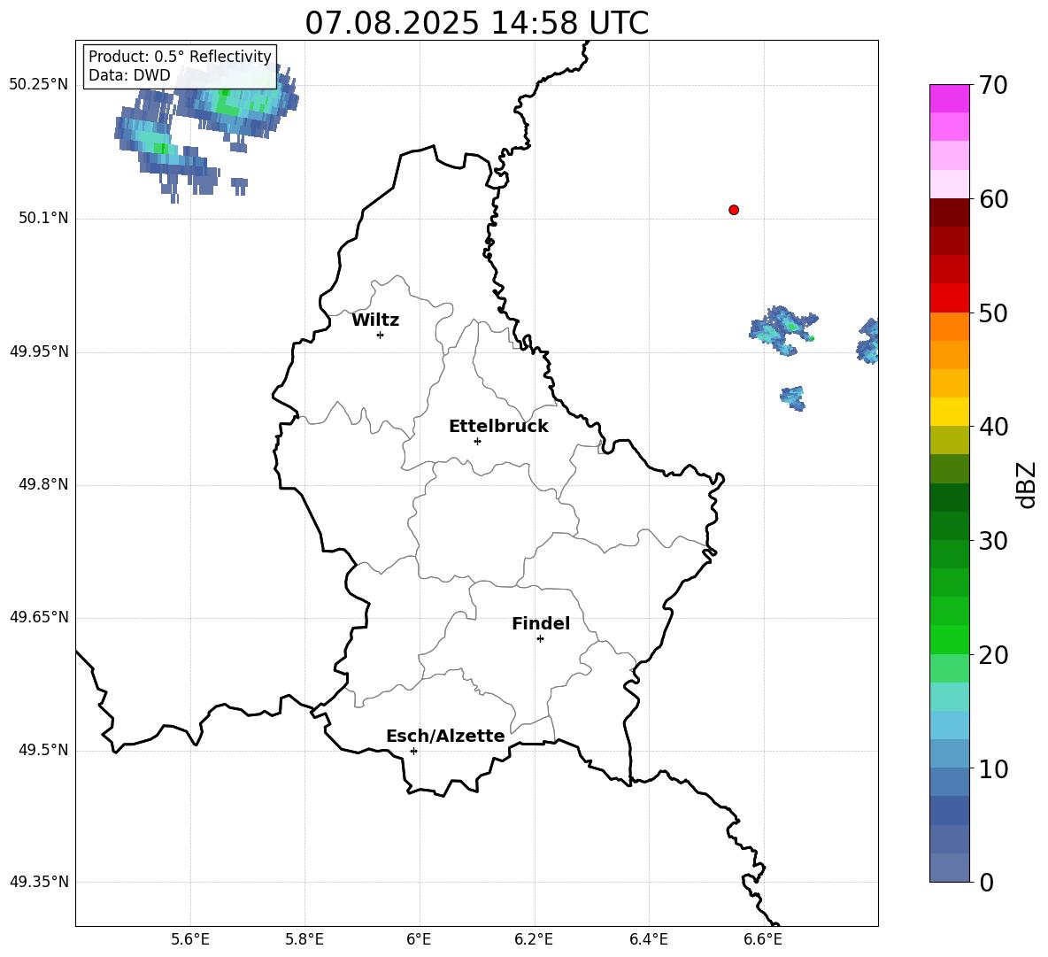Click the 50.25°N latitude label
1048x957 pixels.
coord(38,85)
